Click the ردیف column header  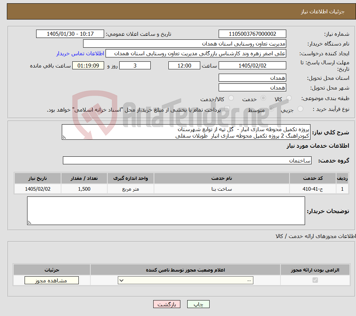(x=342, y=178)
